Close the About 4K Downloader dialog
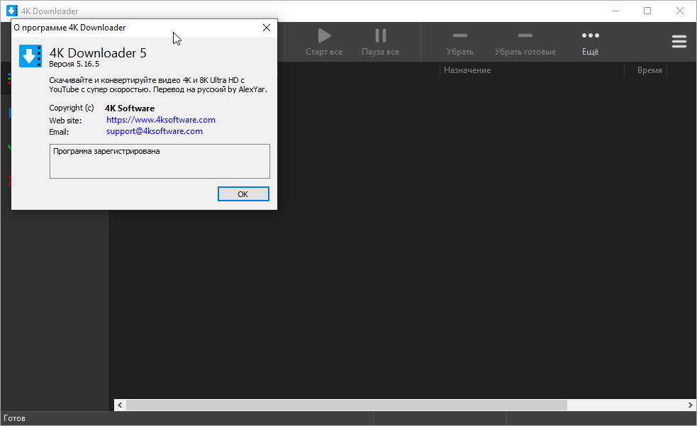Screen dimensions: 697x426 click(267, 28)
